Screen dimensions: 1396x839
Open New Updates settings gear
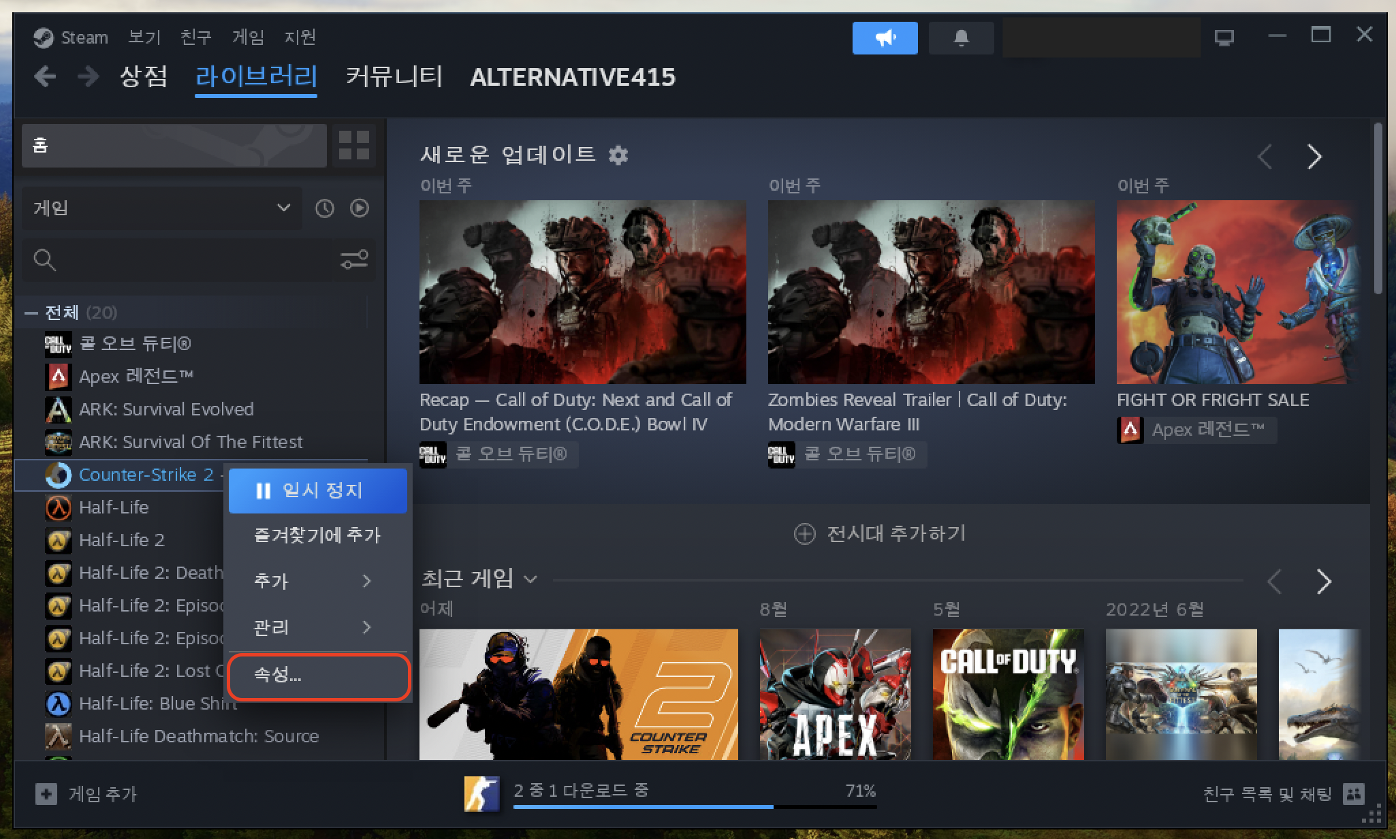(x=618, y=155)
